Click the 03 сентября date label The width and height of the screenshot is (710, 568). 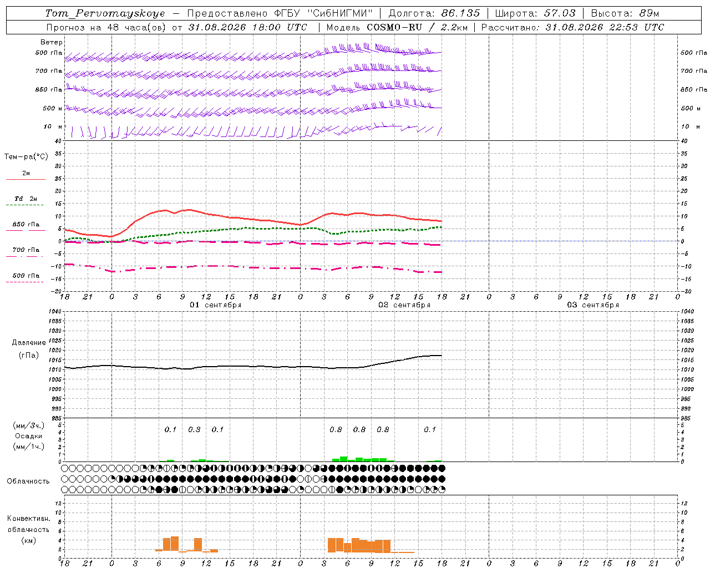pyautogui.click(x=593, y=305)
